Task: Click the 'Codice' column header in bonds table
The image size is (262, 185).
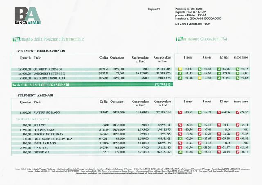Action: click(104, 58)
